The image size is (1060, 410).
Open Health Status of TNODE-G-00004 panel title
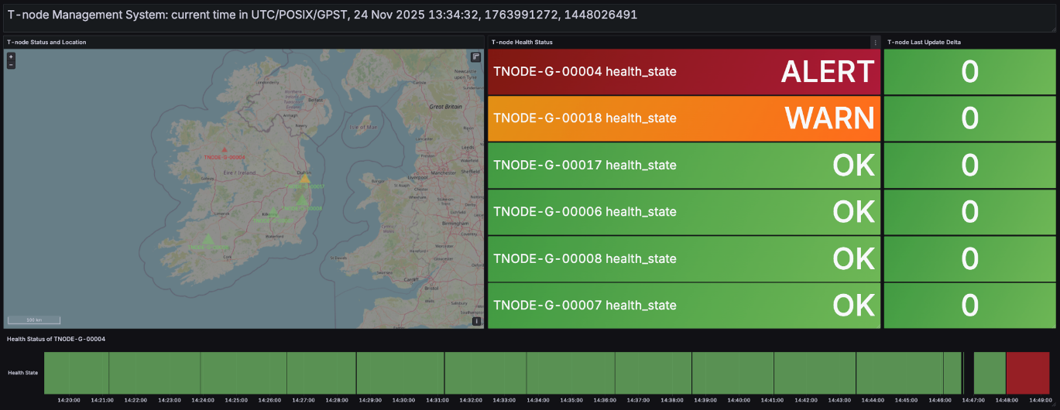[x=56, y=339]
